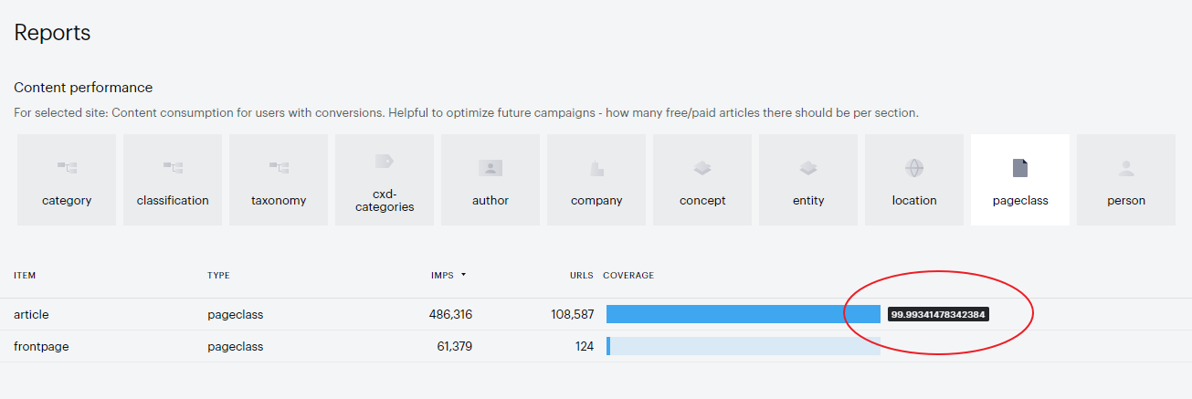
Task: Sort by the ITEM column header
Action: 25,275
